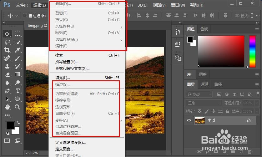The height and width of the screenshot is (157, 262).
Task: Swap foreground and background colors
Action: click(18, 123)
